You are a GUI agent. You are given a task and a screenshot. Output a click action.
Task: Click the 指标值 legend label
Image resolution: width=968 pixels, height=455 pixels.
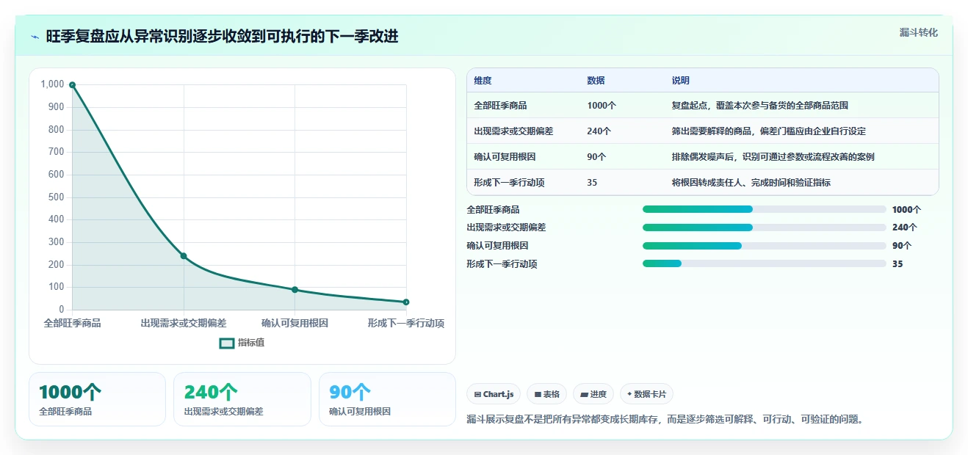251,343
